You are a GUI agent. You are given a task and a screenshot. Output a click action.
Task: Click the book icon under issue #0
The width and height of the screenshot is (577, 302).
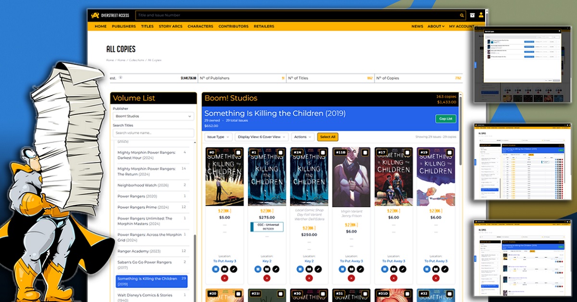pyautogui.click(x=225, y=268)
